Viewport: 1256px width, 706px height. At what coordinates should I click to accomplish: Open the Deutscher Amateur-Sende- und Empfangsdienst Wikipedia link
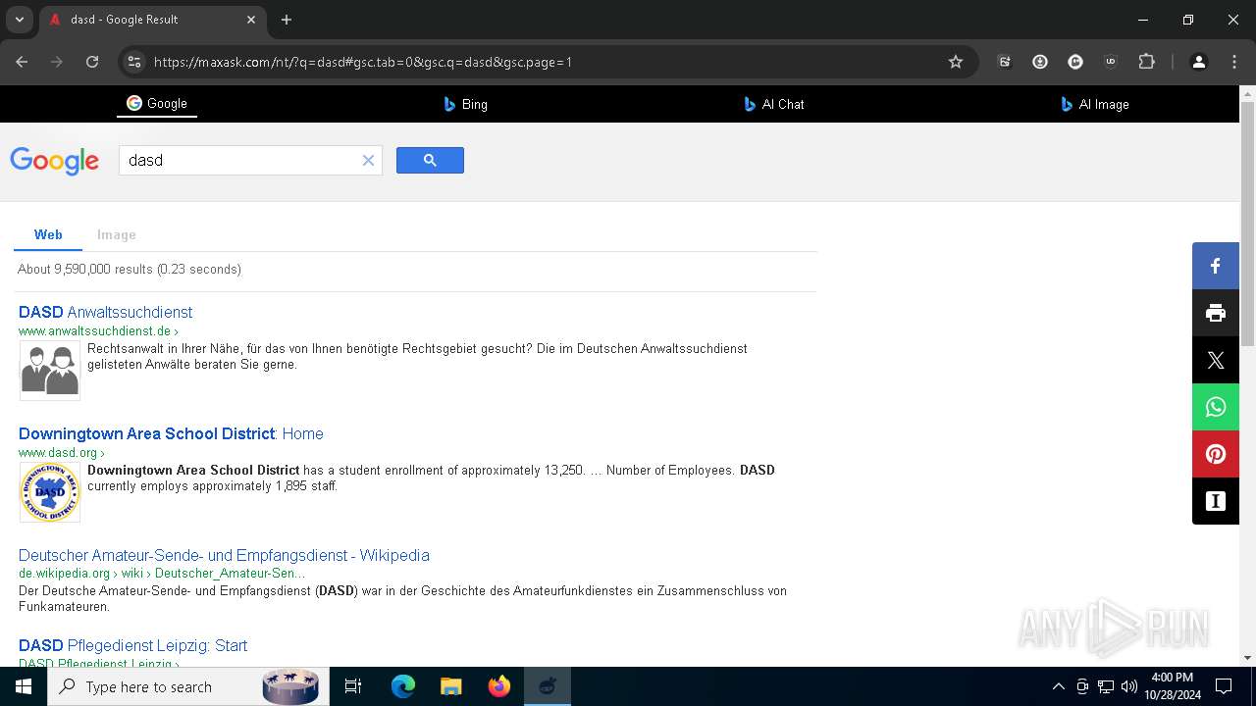pos(224,555)
